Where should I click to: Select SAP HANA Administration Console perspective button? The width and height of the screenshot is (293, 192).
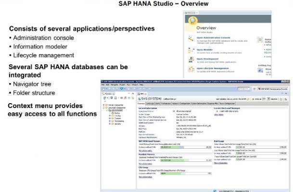click(x=273, y=89)
